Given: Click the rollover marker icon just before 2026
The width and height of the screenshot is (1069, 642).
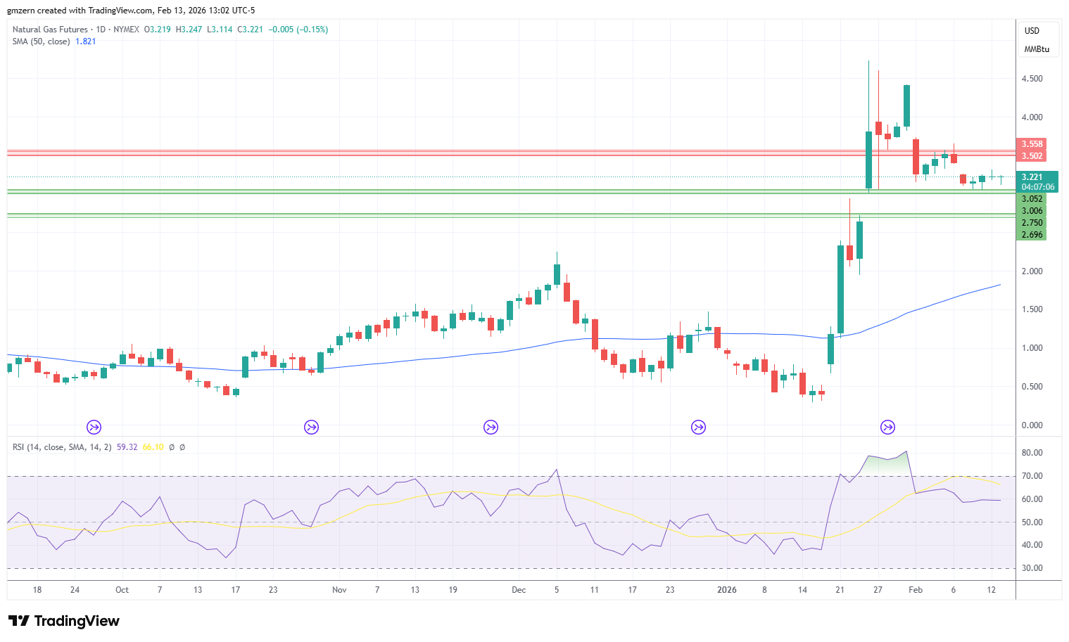Looking at the screenshot, I should tap(698, 427).
